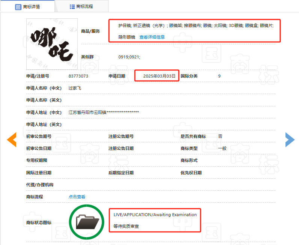Click the application number 83773073
Screen dimensions: 299x245
[78, 76]
